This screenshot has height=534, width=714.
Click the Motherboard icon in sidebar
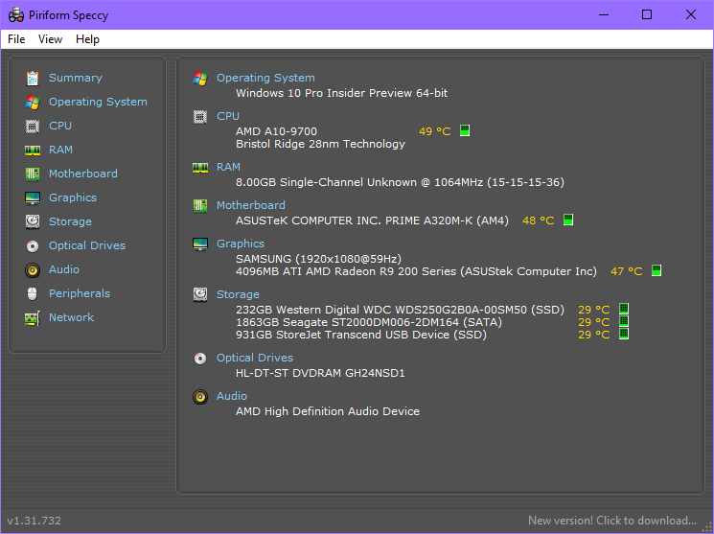click(33, 174)
